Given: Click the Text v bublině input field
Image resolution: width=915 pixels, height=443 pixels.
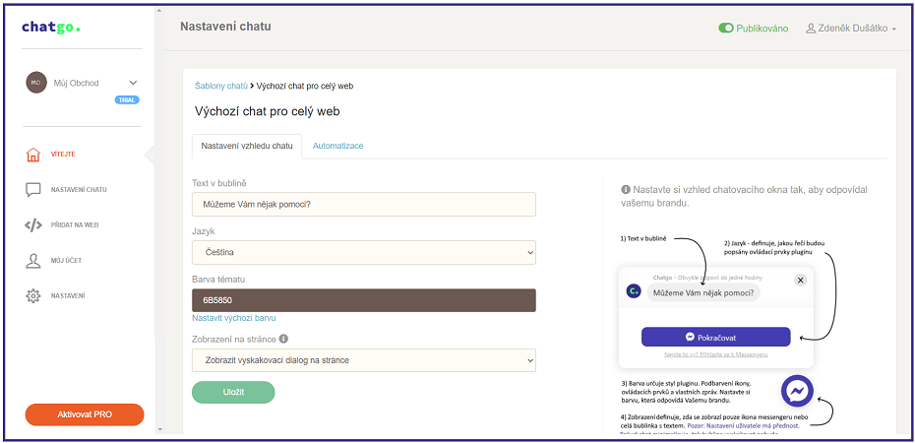Looking at the screenshot, I should (x=364, y=205).
